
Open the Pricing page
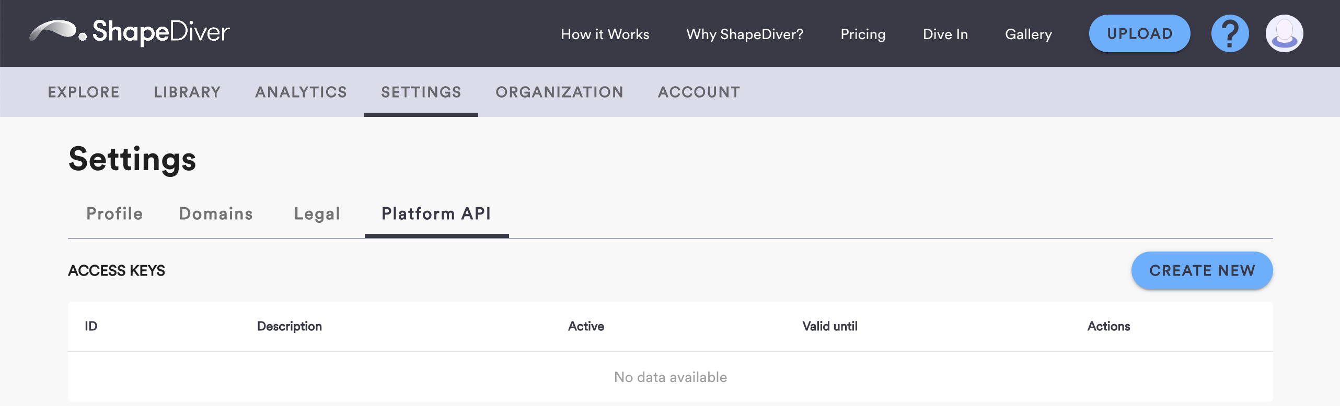click(x=863, y=34)
